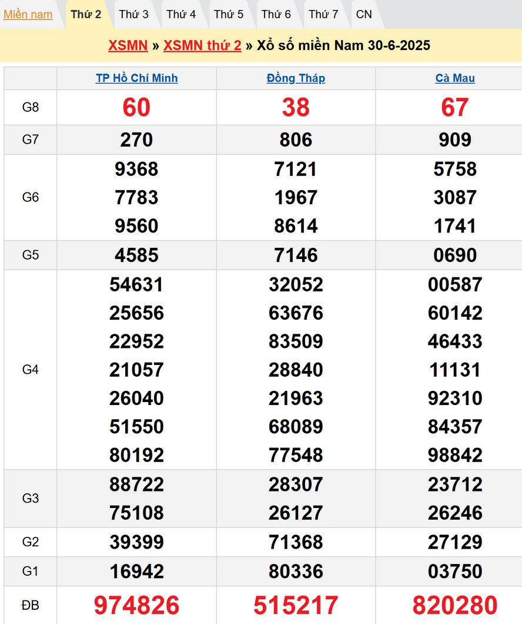The width and height of the screenshot is (522, 624).
Task: Open the CN (Sunday) tab
Action: pyautogui.click(x=364, y=15)
